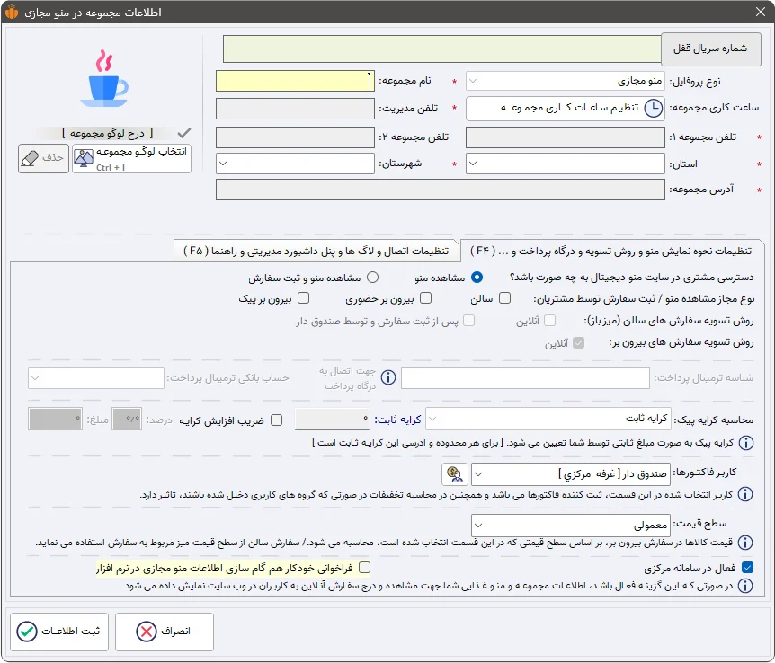Click the تنظیم ساعات کاری مجموعه button
The width and height of the screenshot is (775, 663).
[565, 108]
